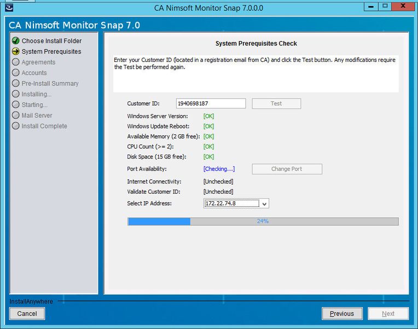The image size is (418, 329).
Task: Select the Accounts step label
Action: coord(34,73)
